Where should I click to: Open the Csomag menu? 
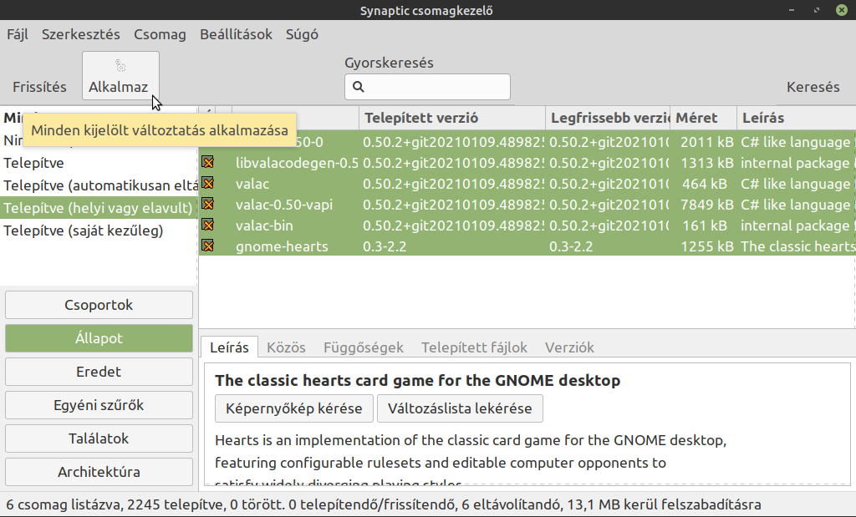coord(160,34)
